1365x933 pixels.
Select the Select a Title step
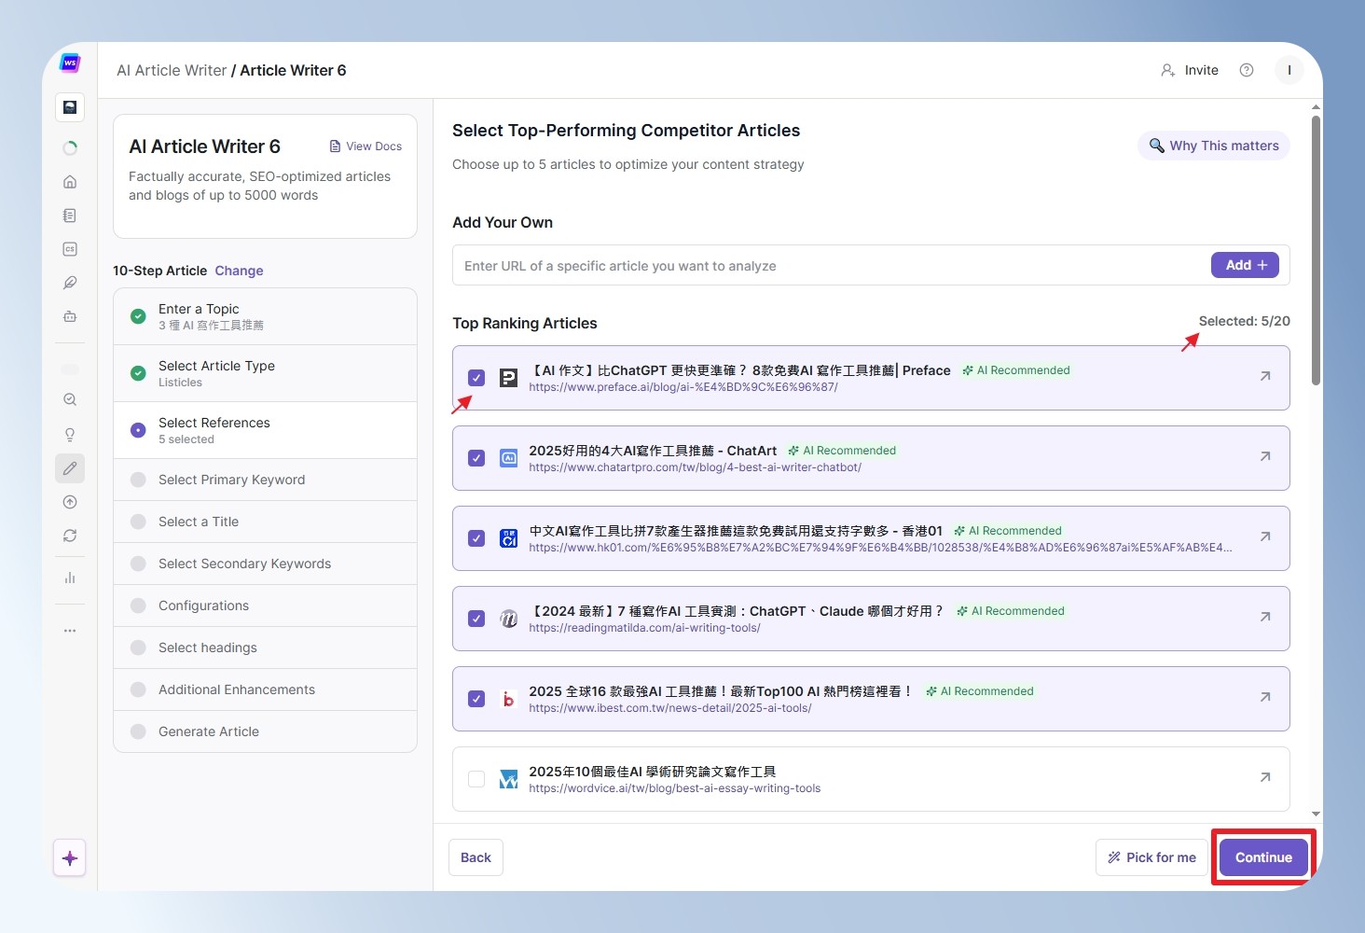[x=265, y=522]
